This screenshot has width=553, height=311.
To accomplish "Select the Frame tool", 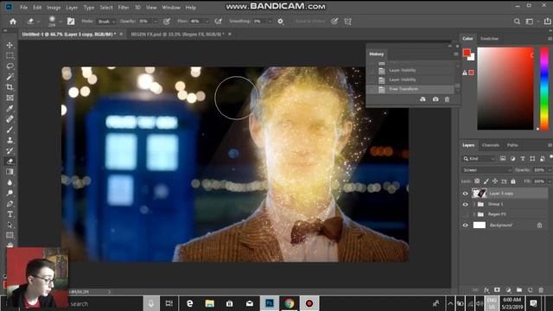I will (10, 98).
